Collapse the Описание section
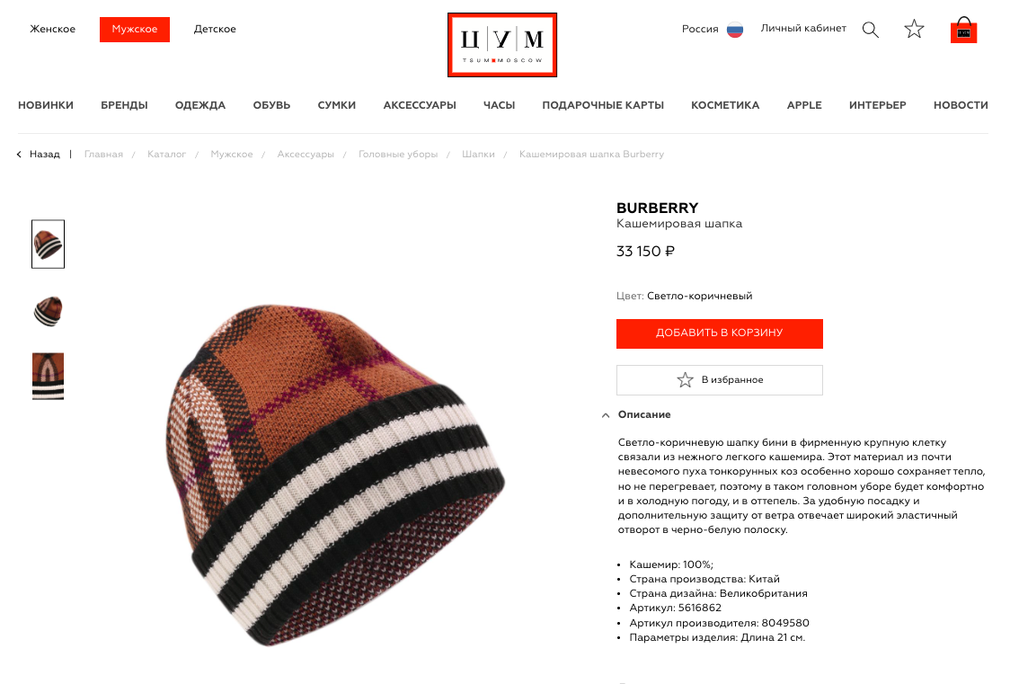 [606, 415]
